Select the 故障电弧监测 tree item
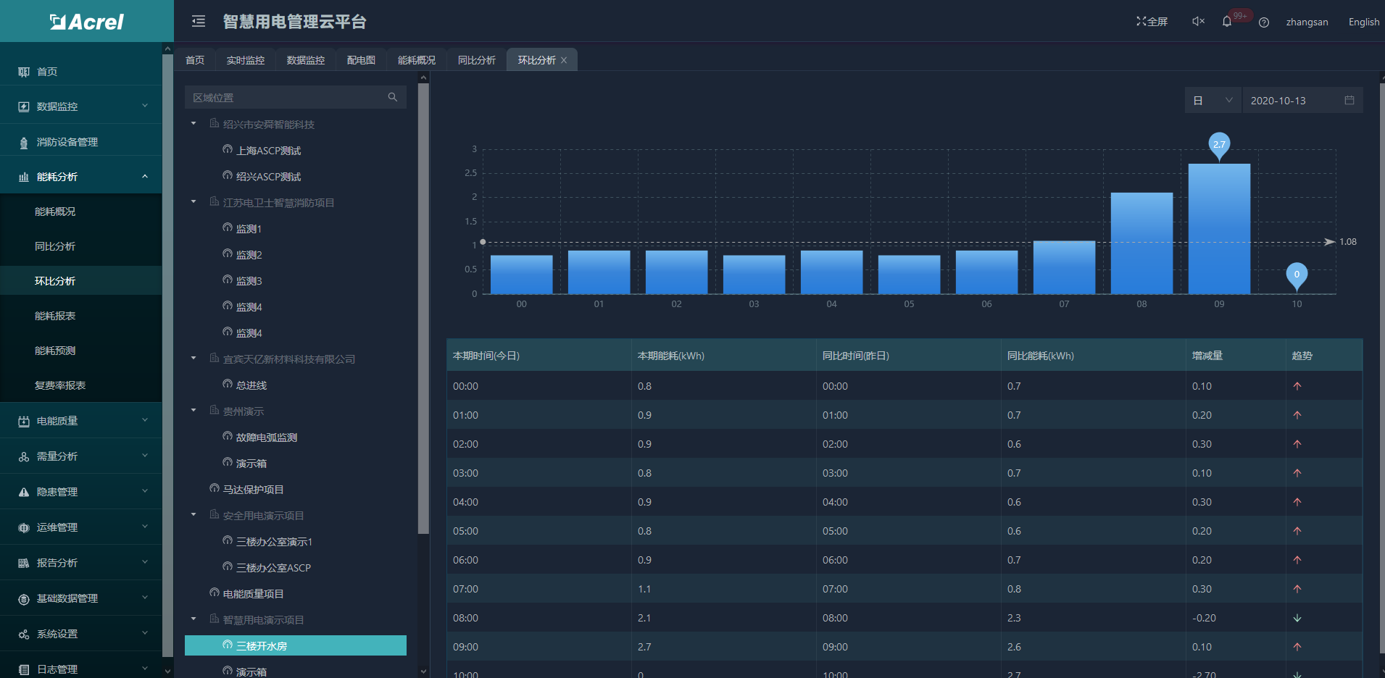Viewport: 1385px width, 678px height. [267, 438]
